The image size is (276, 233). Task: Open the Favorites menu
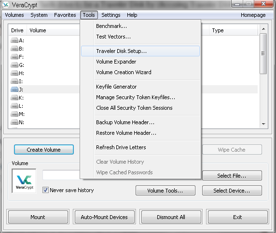65,15
